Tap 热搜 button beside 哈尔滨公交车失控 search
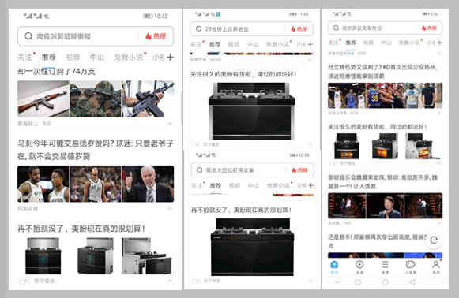 tap(429, 28)
